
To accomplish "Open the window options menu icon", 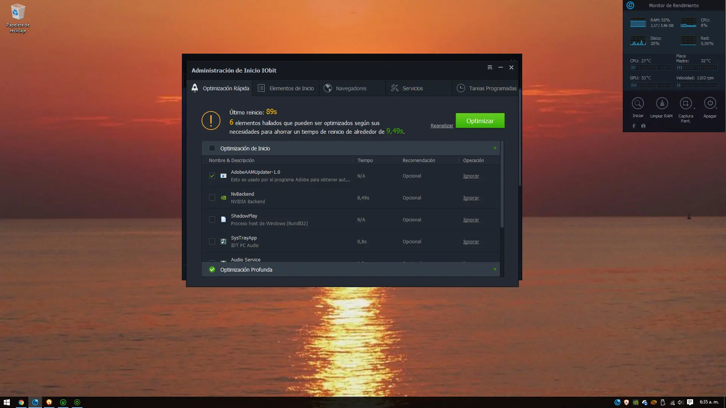I will [490, 68].
